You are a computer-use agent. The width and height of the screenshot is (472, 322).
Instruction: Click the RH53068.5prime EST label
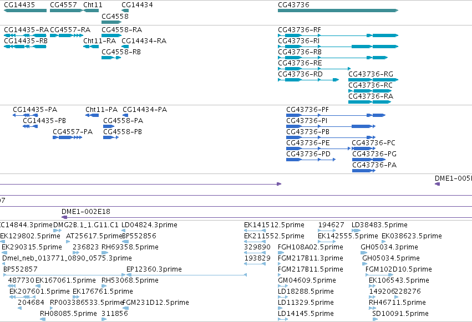[130, 280]
